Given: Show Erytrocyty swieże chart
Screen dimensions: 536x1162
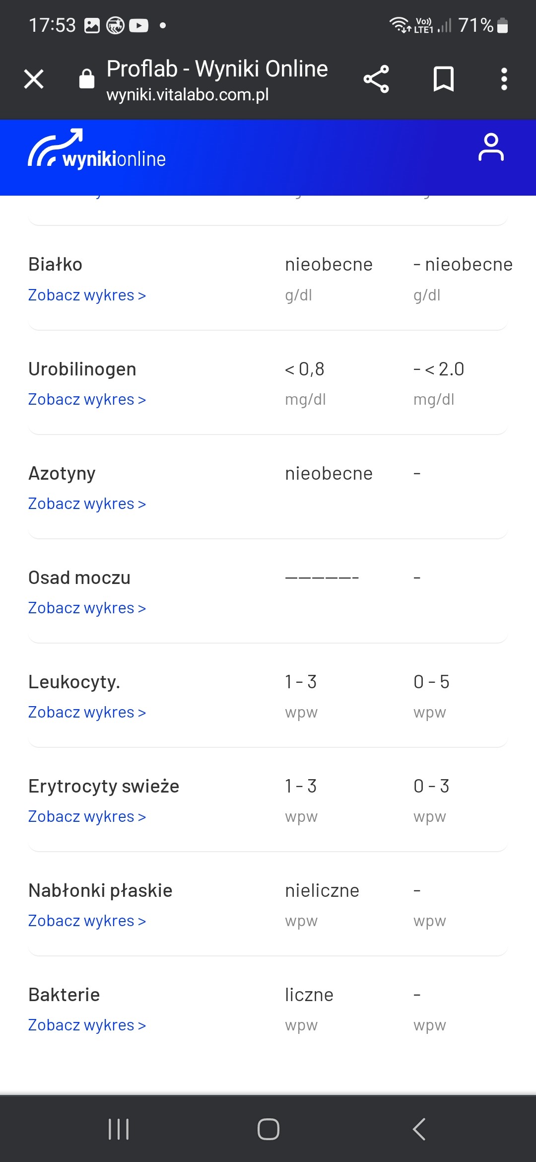Looking at the screenshot, I should (x=87, y=817).
